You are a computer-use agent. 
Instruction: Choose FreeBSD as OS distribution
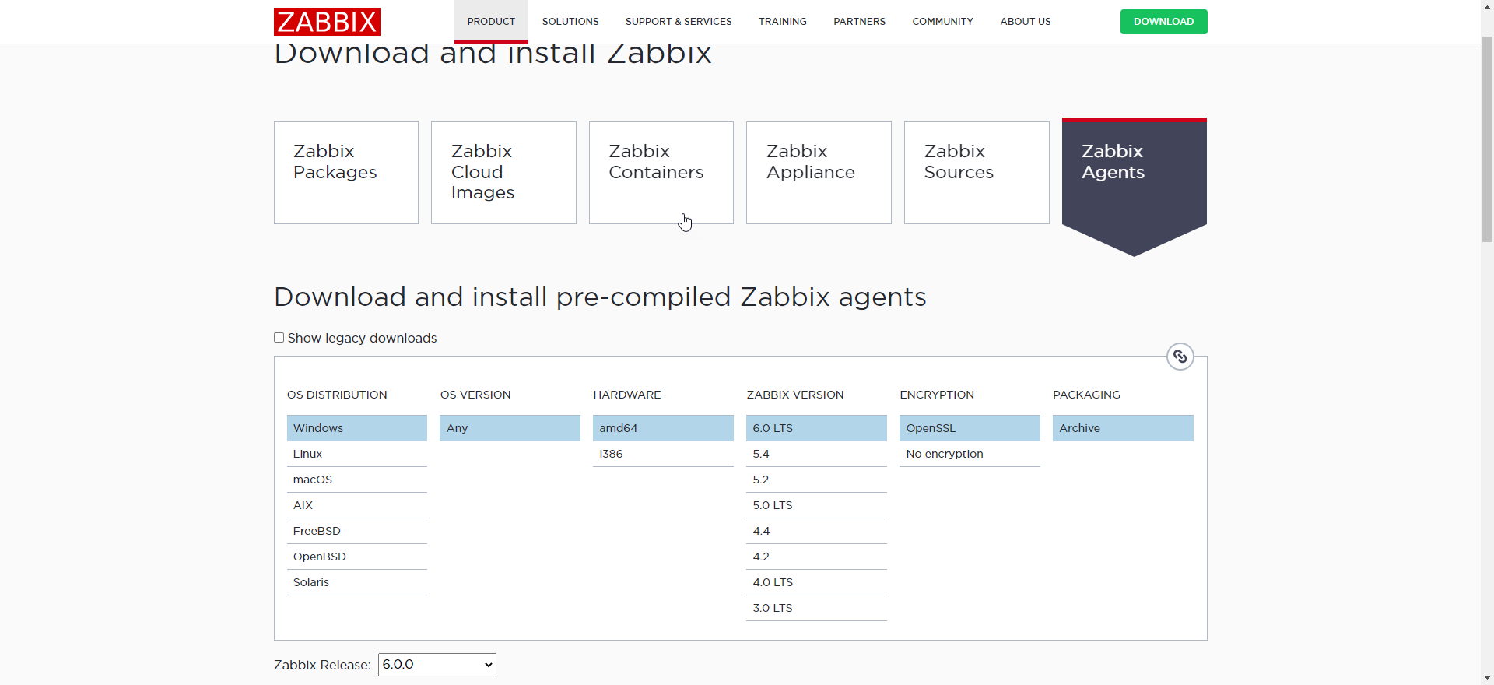point(357,531)
